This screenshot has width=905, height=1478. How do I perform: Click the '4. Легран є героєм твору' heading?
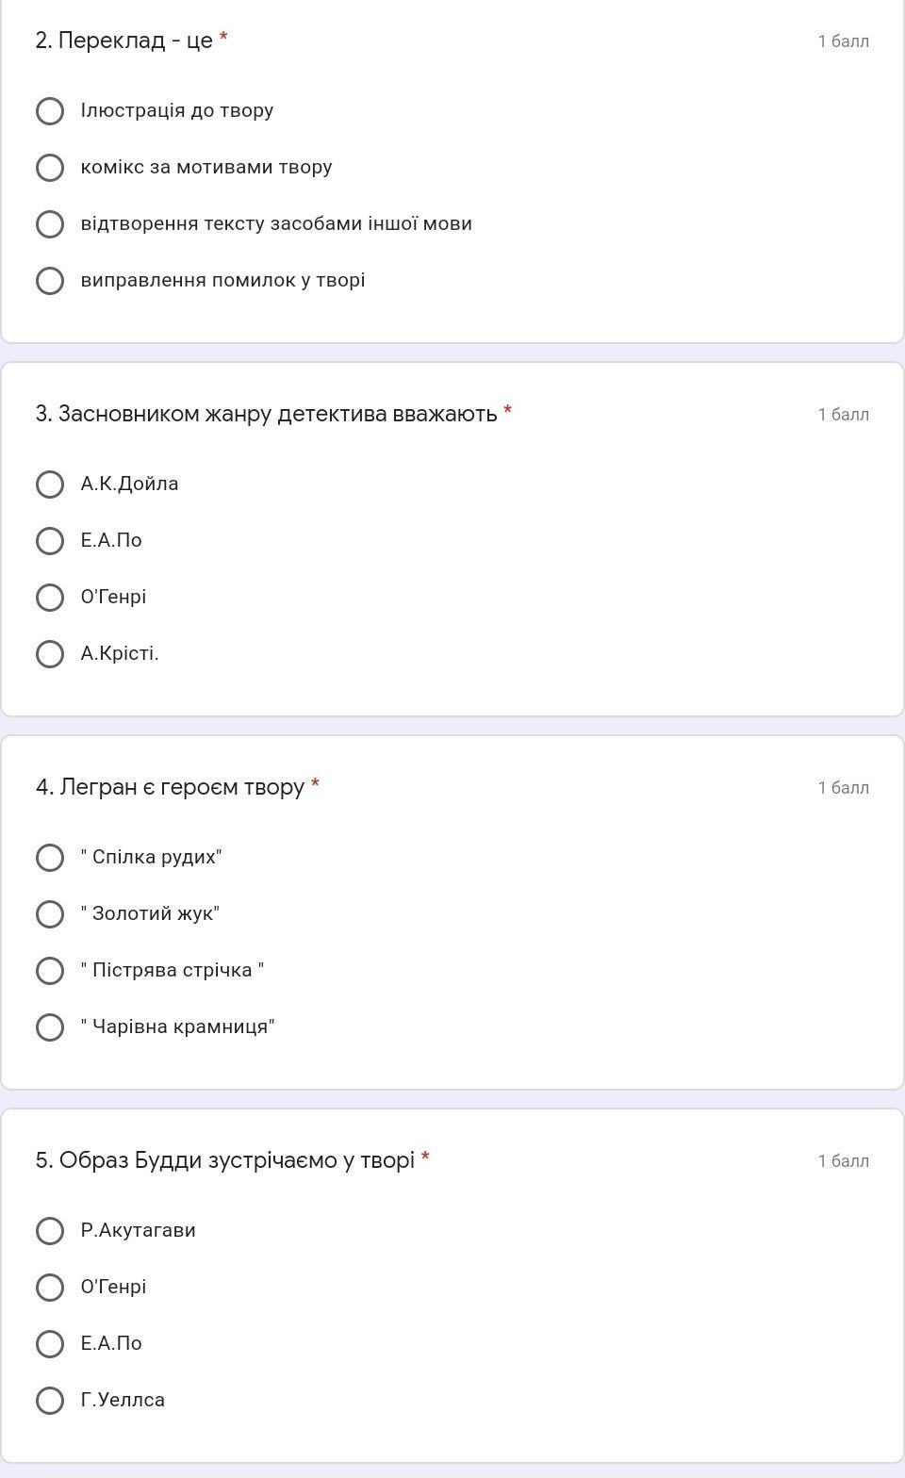click(x=170, y=787)
